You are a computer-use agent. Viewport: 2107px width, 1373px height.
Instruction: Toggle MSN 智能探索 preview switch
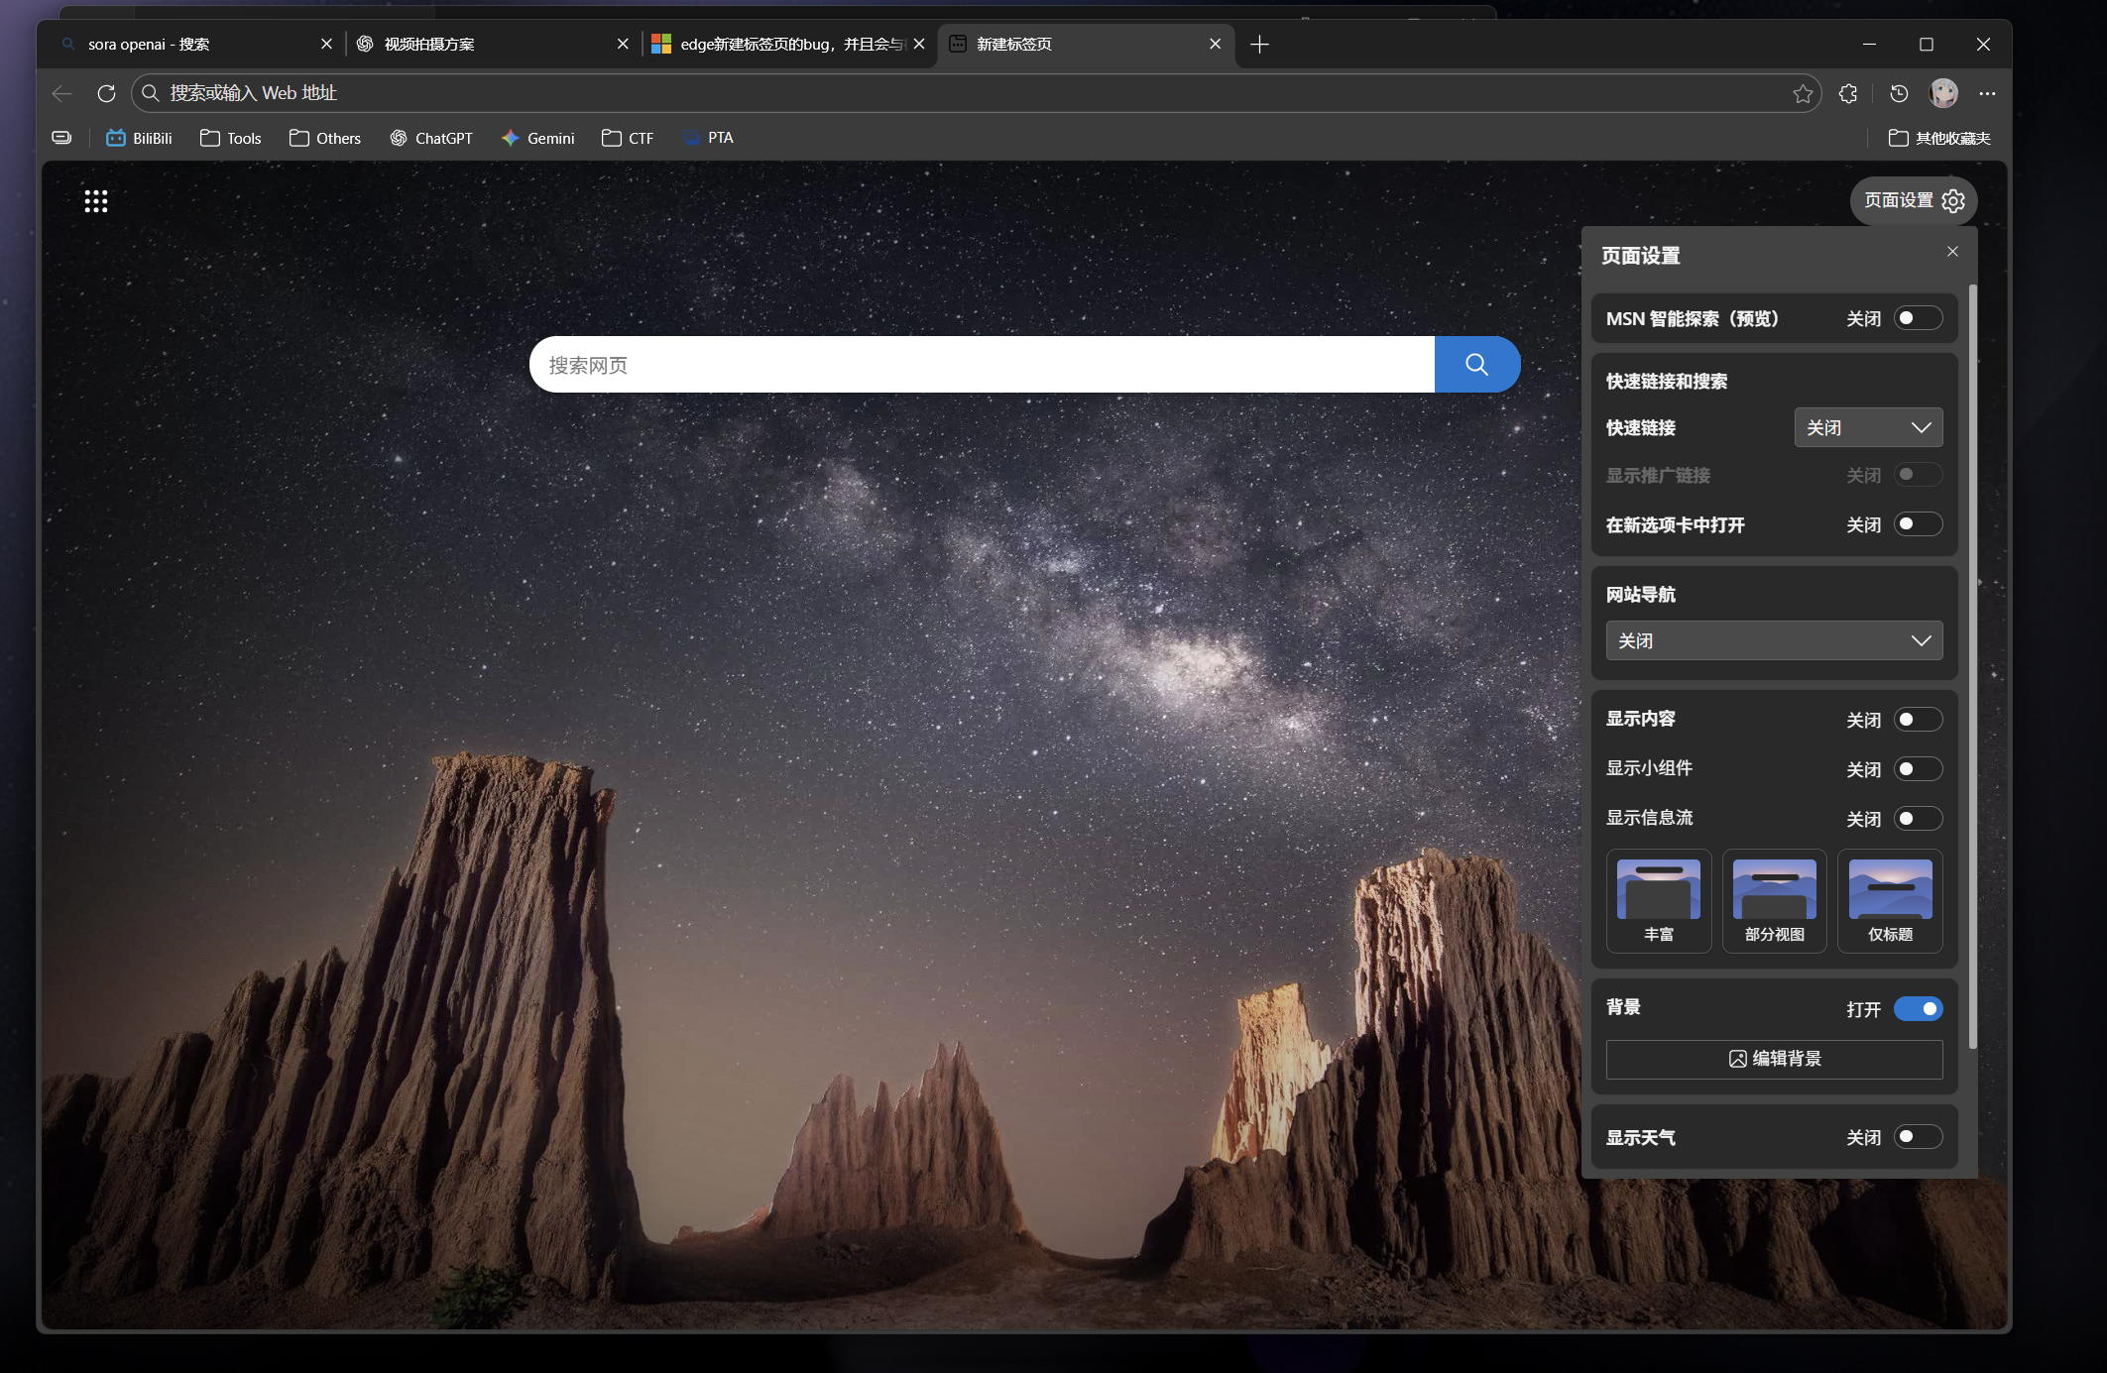pos(1917,318)
